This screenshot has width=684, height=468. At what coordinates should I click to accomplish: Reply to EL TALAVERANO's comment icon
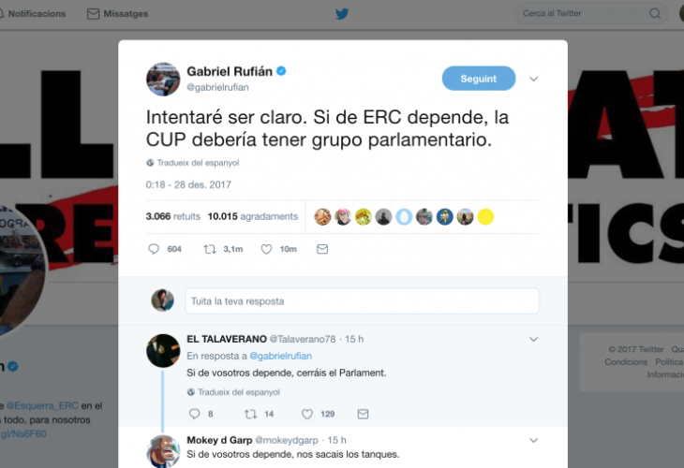(194, 414)
